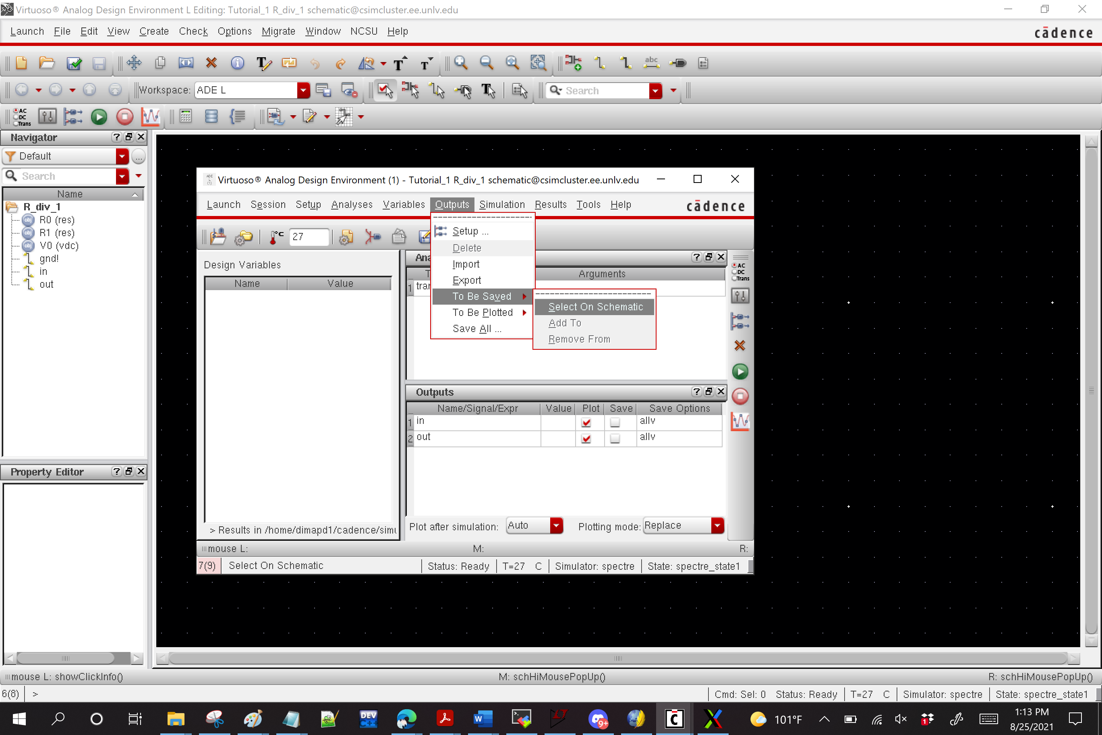The height and width of the screenshot is (735, 1102).
Task: Click the green Netlist and Run icon in main toolbar
Action: coord(99,117)
